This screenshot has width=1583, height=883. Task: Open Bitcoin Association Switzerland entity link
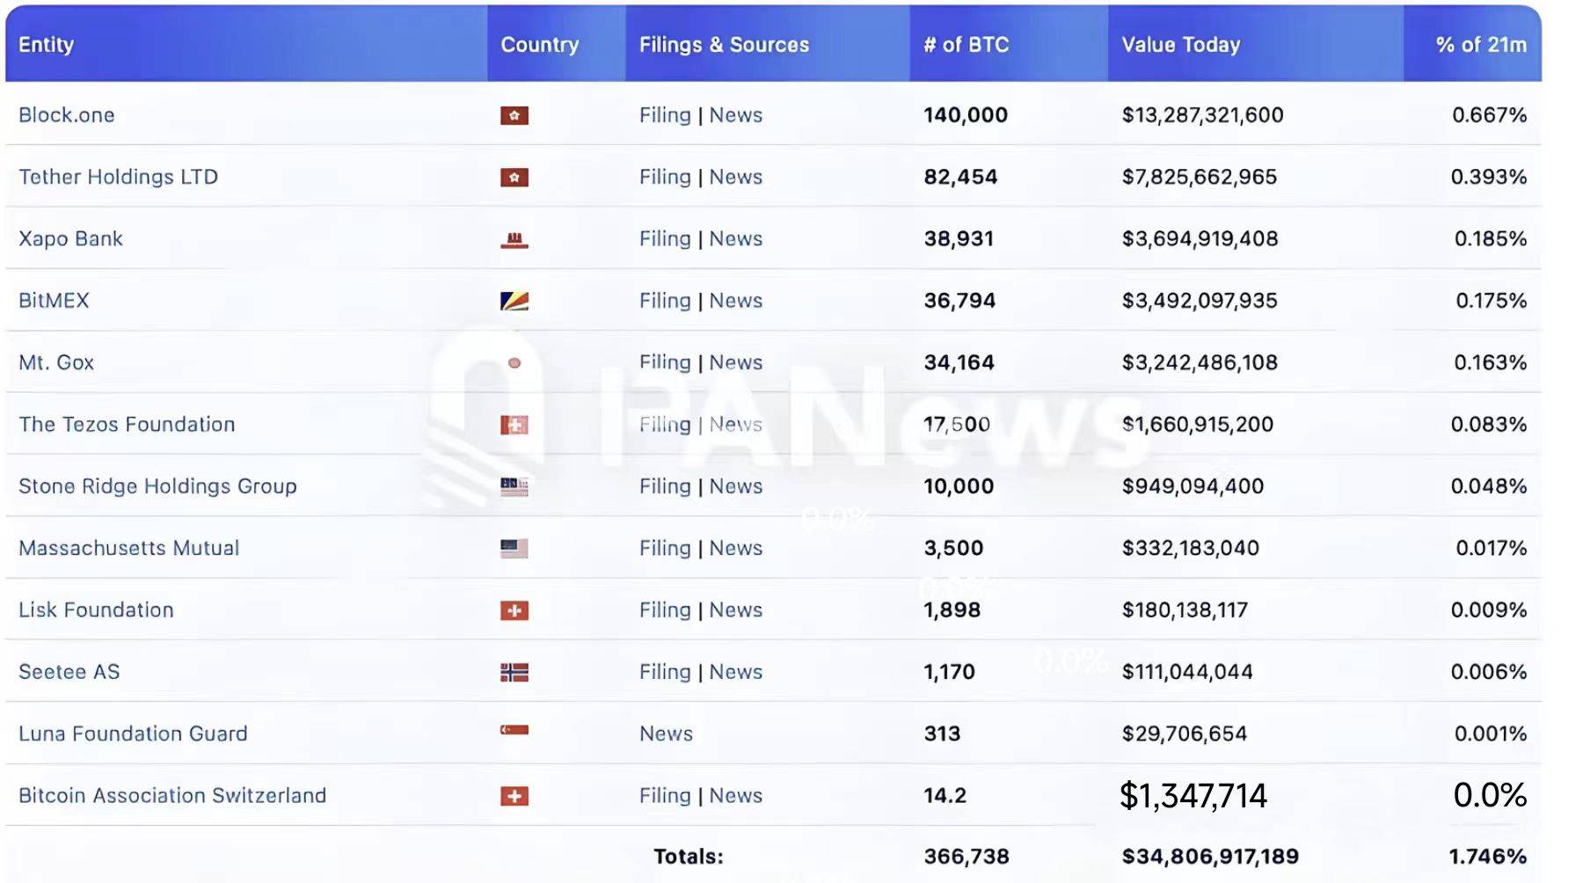tap(172, 796)
